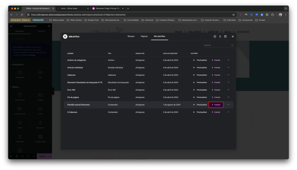Bookmark this page with the star icon
Viewport: 297px width, 170px height.
coord(233,15)
